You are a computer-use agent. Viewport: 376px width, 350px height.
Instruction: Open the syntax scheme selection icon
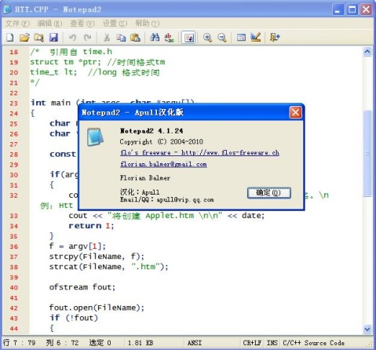241,38
